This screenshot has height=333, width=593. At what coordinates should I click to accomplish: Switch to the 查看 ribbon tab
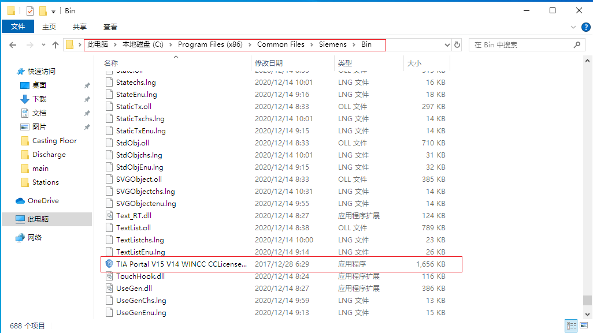(x=110, y=27)
